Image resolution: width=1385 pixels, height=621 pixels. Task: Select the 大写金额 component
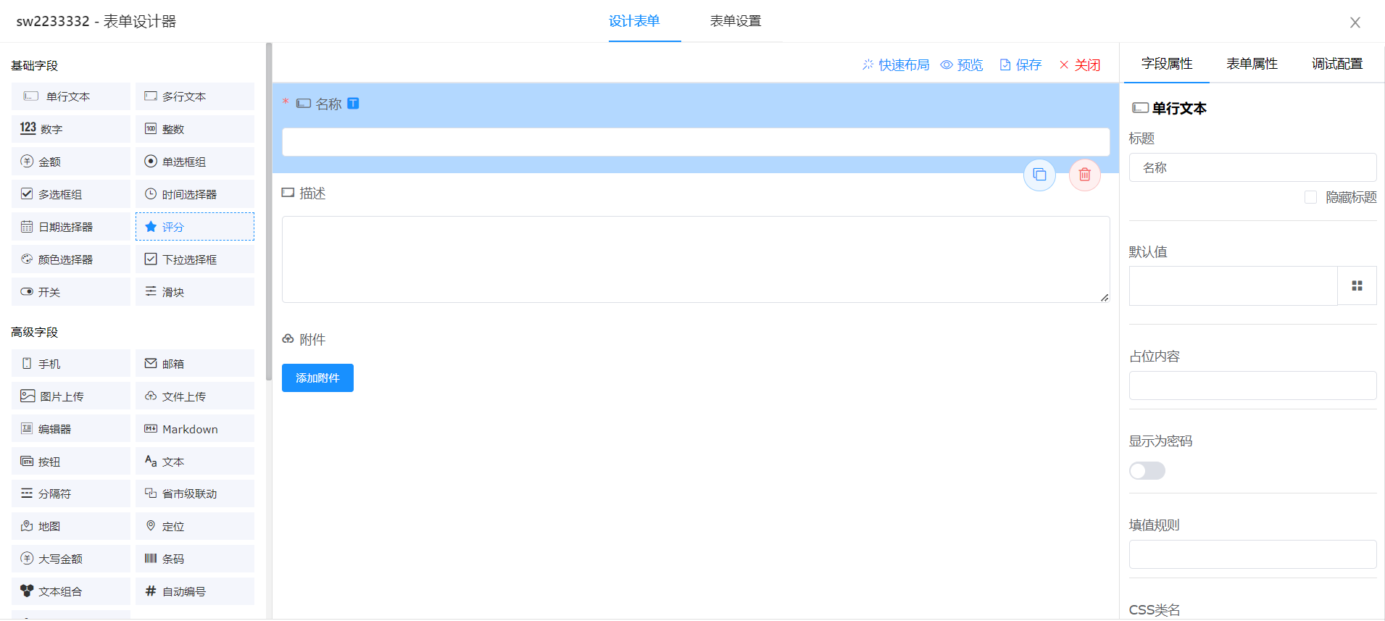(70, 559)
